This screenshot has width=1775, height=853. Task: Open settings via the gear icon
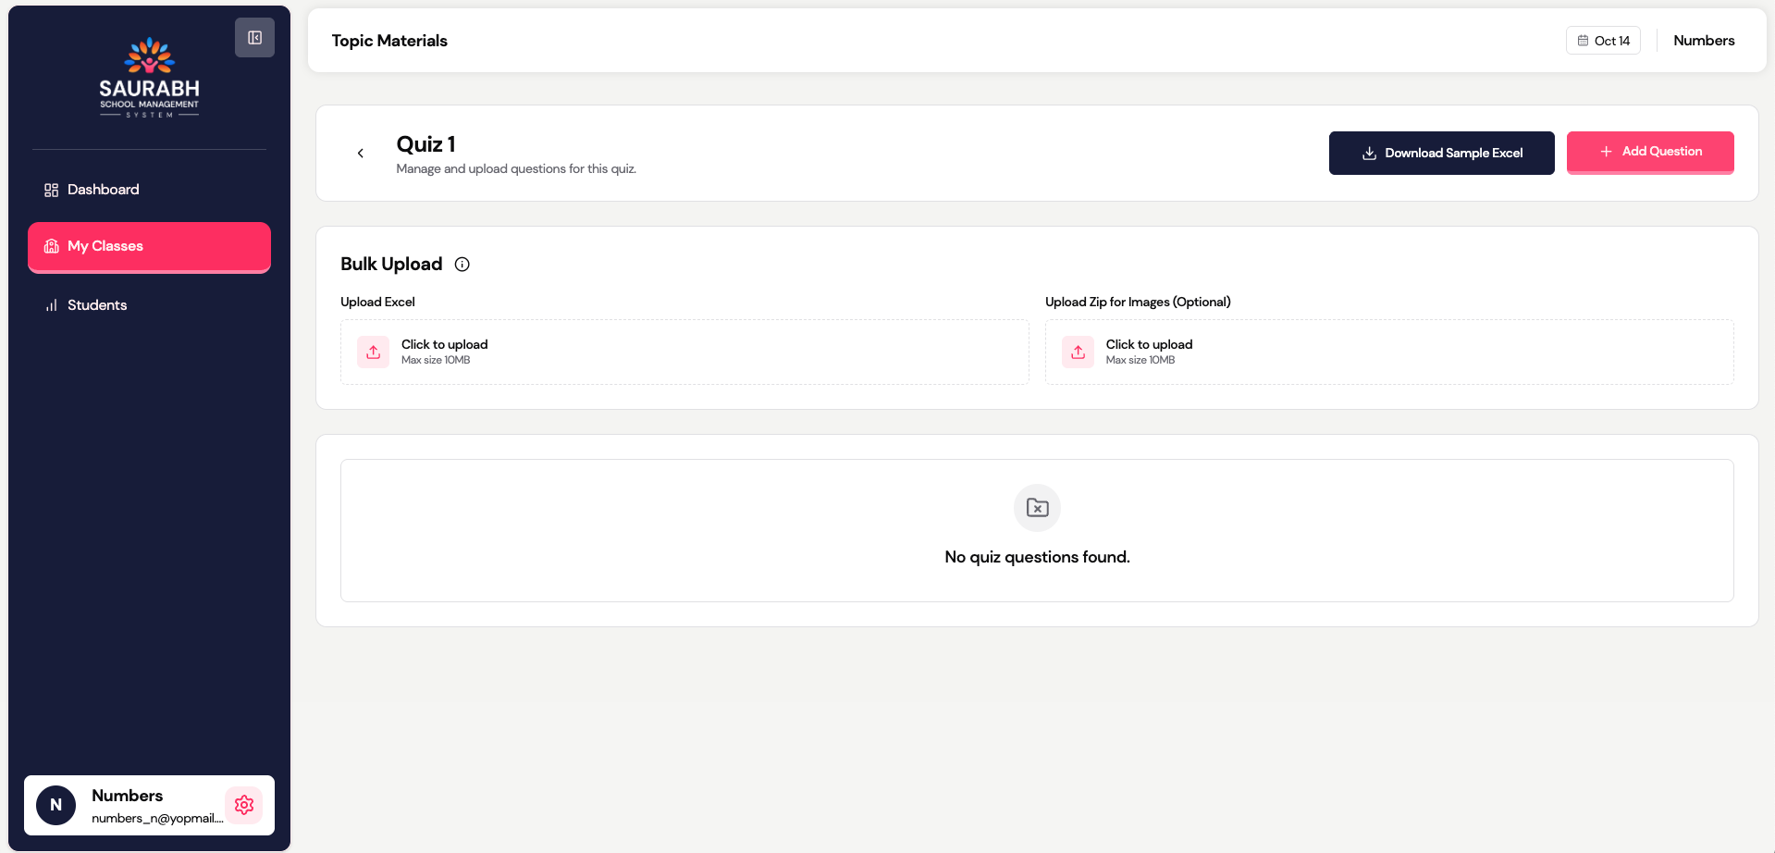point(244,805)
